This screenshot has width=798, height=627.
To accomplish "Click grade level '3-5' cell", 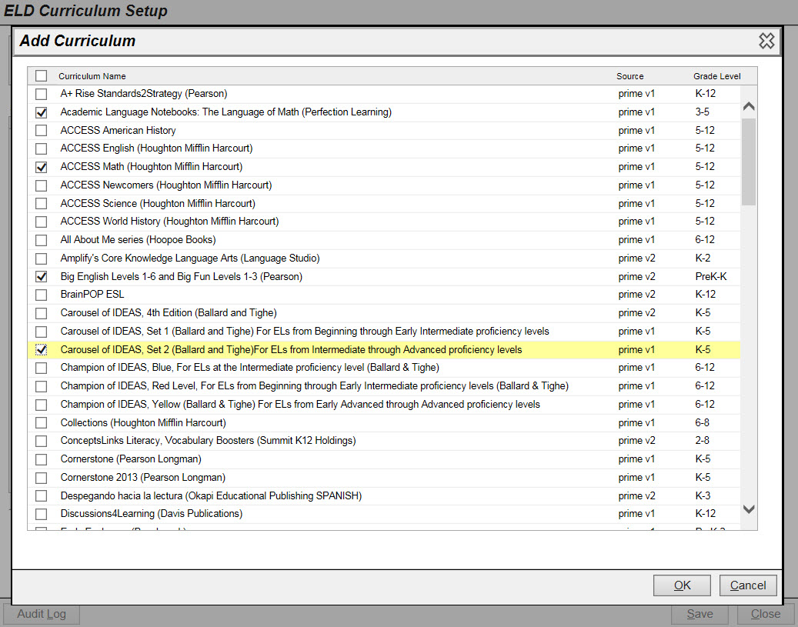I will [x=703, y=112].
